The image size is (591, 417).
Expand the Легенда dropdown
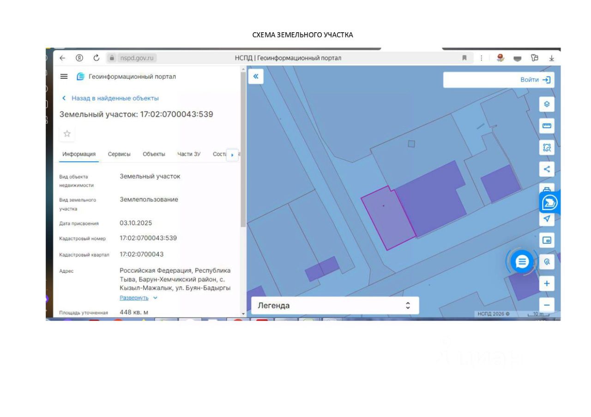[x=335, y=305]
